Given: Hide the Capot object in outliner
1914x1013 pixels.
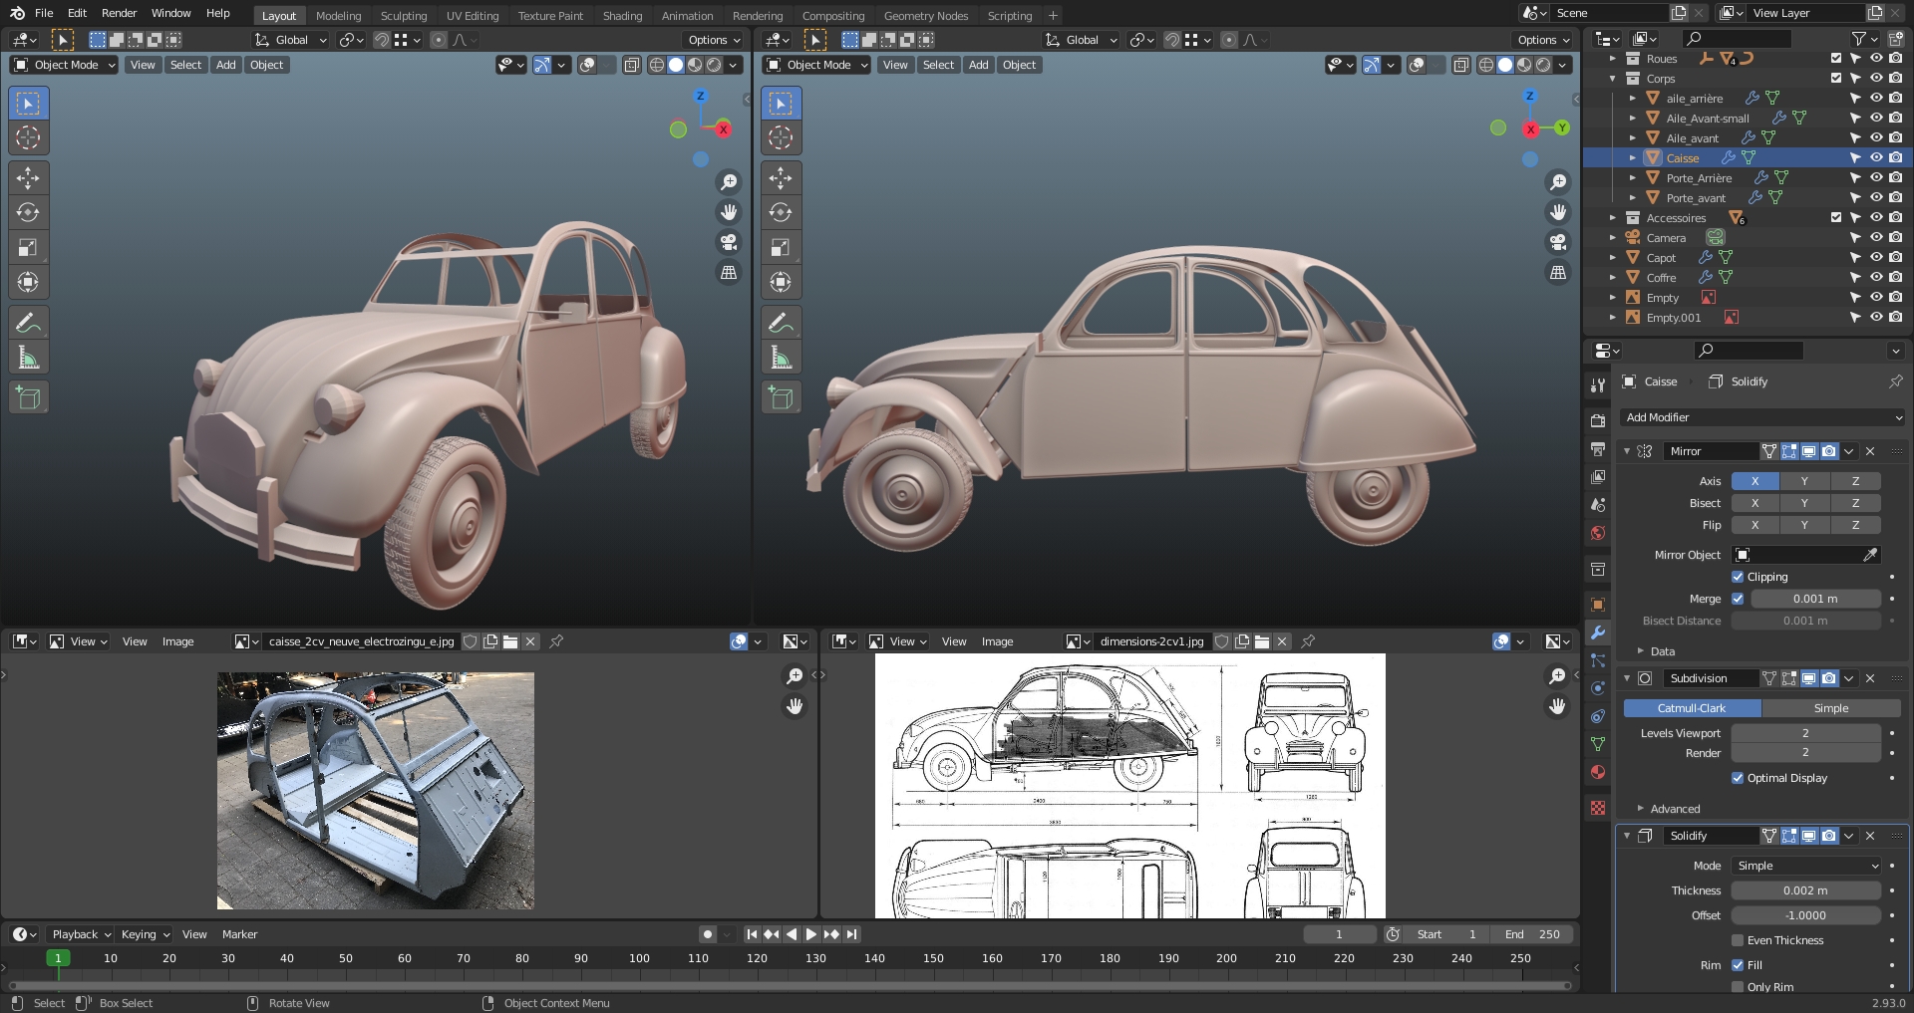Looking at the screenshot, I should [1875, 257].
